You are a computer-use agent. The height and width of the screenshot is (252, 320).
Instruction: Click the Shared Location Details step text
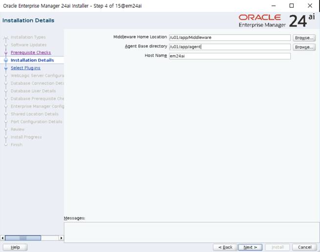tap(35, 114)
